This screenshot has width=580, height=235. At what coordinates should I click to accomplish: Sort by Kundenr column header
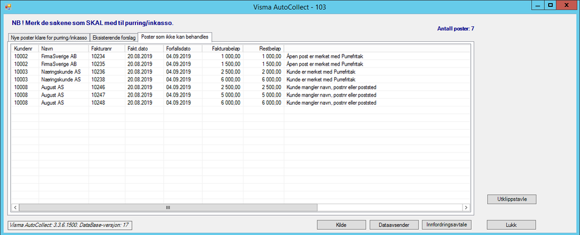point(26,48)
